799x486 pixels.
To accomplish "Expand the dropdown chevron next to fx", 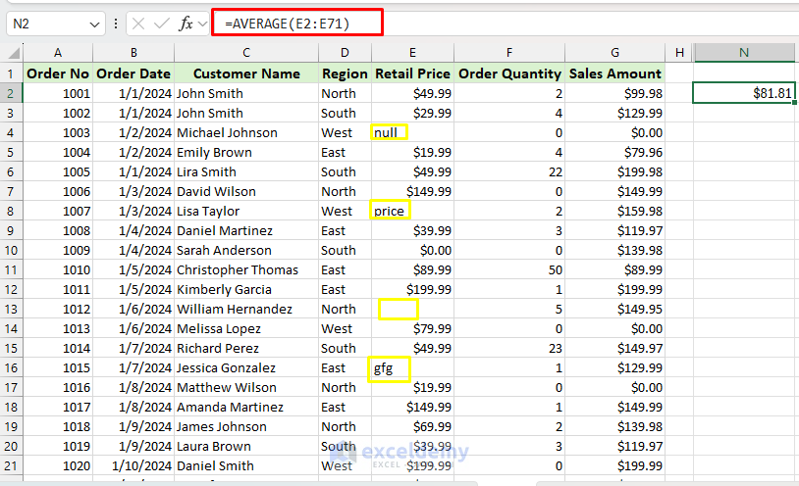I will (x=203, y=24).
